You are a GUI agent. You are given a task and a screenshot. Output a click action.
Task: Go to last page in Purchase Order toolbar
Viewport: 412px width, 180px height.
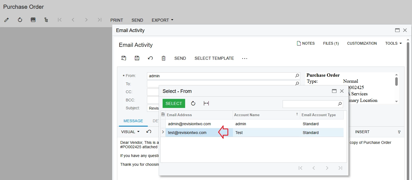point(99,20)
